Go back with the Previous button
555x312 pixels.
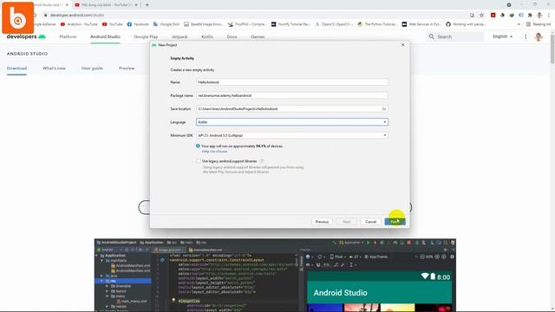[322, 222]
